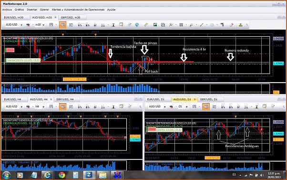Open the Insertar menu

pos(32,10)
